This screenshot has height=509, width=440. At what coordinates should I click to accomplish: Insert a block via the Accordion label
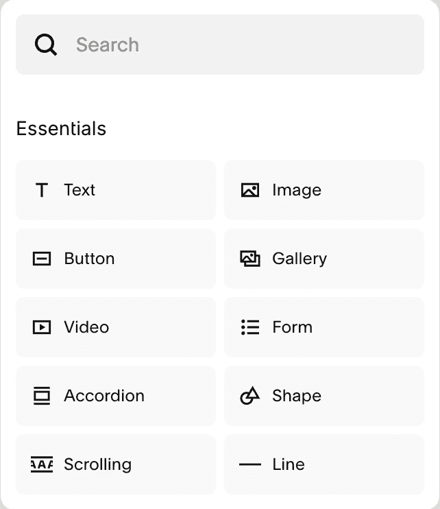(104, 396)
